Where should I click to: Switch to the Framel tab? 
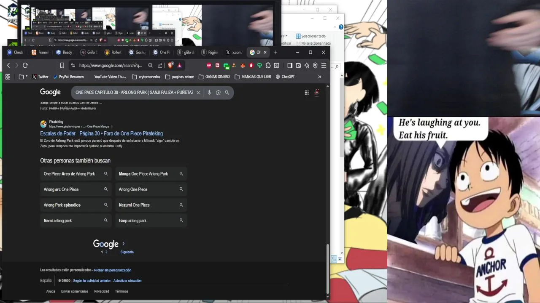pyautogui.click(x=40, y=52)
